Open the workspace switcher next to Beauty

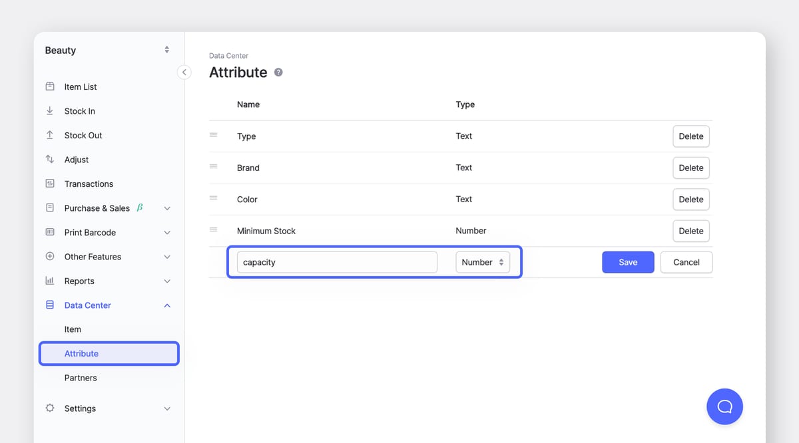tap(166, 50)
